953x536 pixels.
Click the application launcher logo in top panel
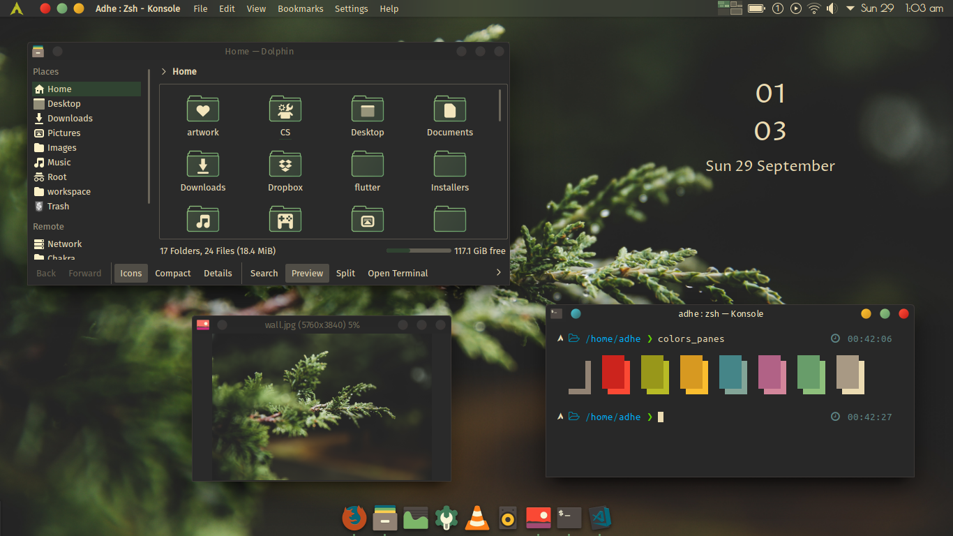[x=17, y=8]
